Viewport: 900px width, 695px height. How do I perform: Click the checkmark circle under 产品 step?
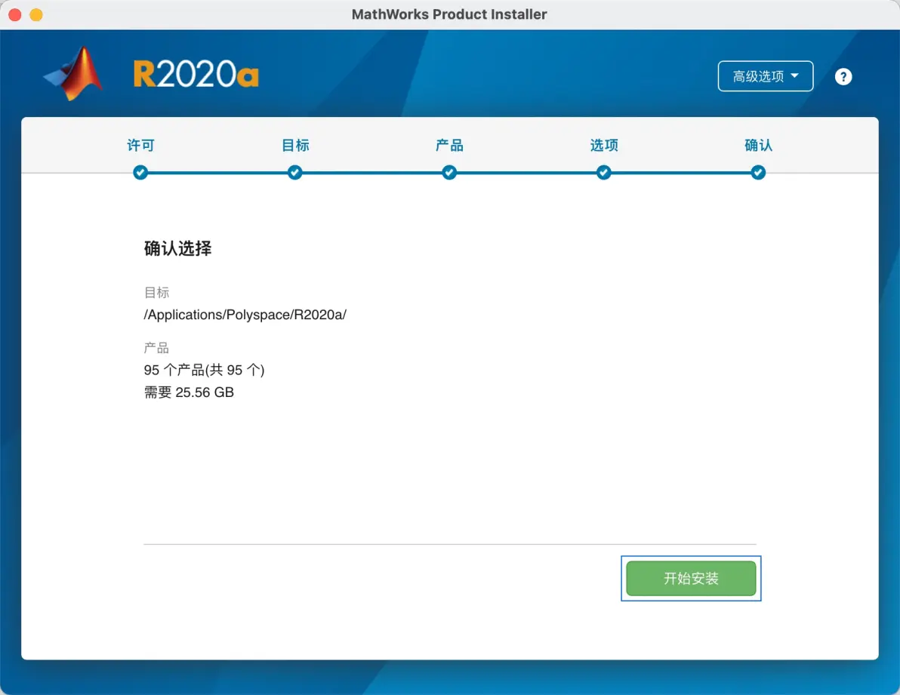pyautogui.click(x=449, y=173)
